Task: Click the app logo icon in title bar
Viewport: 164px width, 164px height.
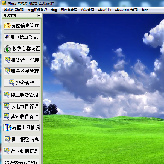Action: [4, 3]
